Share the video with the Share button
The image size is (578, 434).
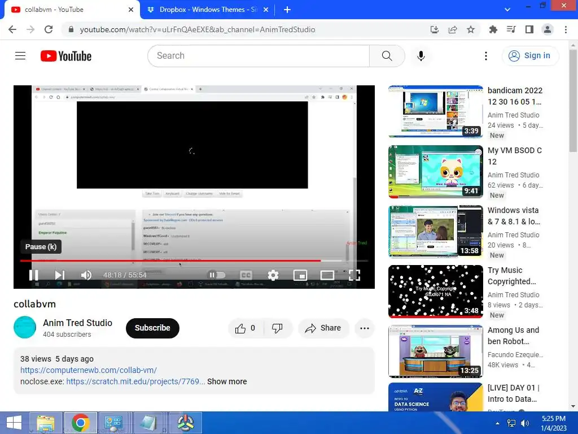[323, 328]
